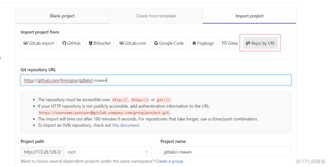Image resolution: width=329 pixels, height=167 pixels.
Task: Click the Bitbucket bucket icon
Action: (91, 43)
